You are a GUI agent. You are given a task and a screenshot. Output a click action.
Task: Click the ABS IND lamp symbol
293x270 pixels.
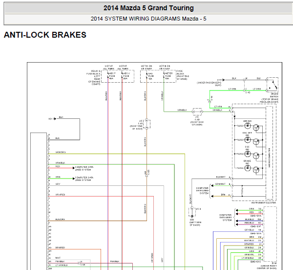[x=248, y=126]
